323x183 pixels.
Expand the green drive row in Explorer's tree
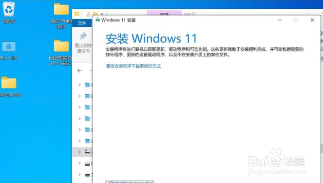click(79, 175)
